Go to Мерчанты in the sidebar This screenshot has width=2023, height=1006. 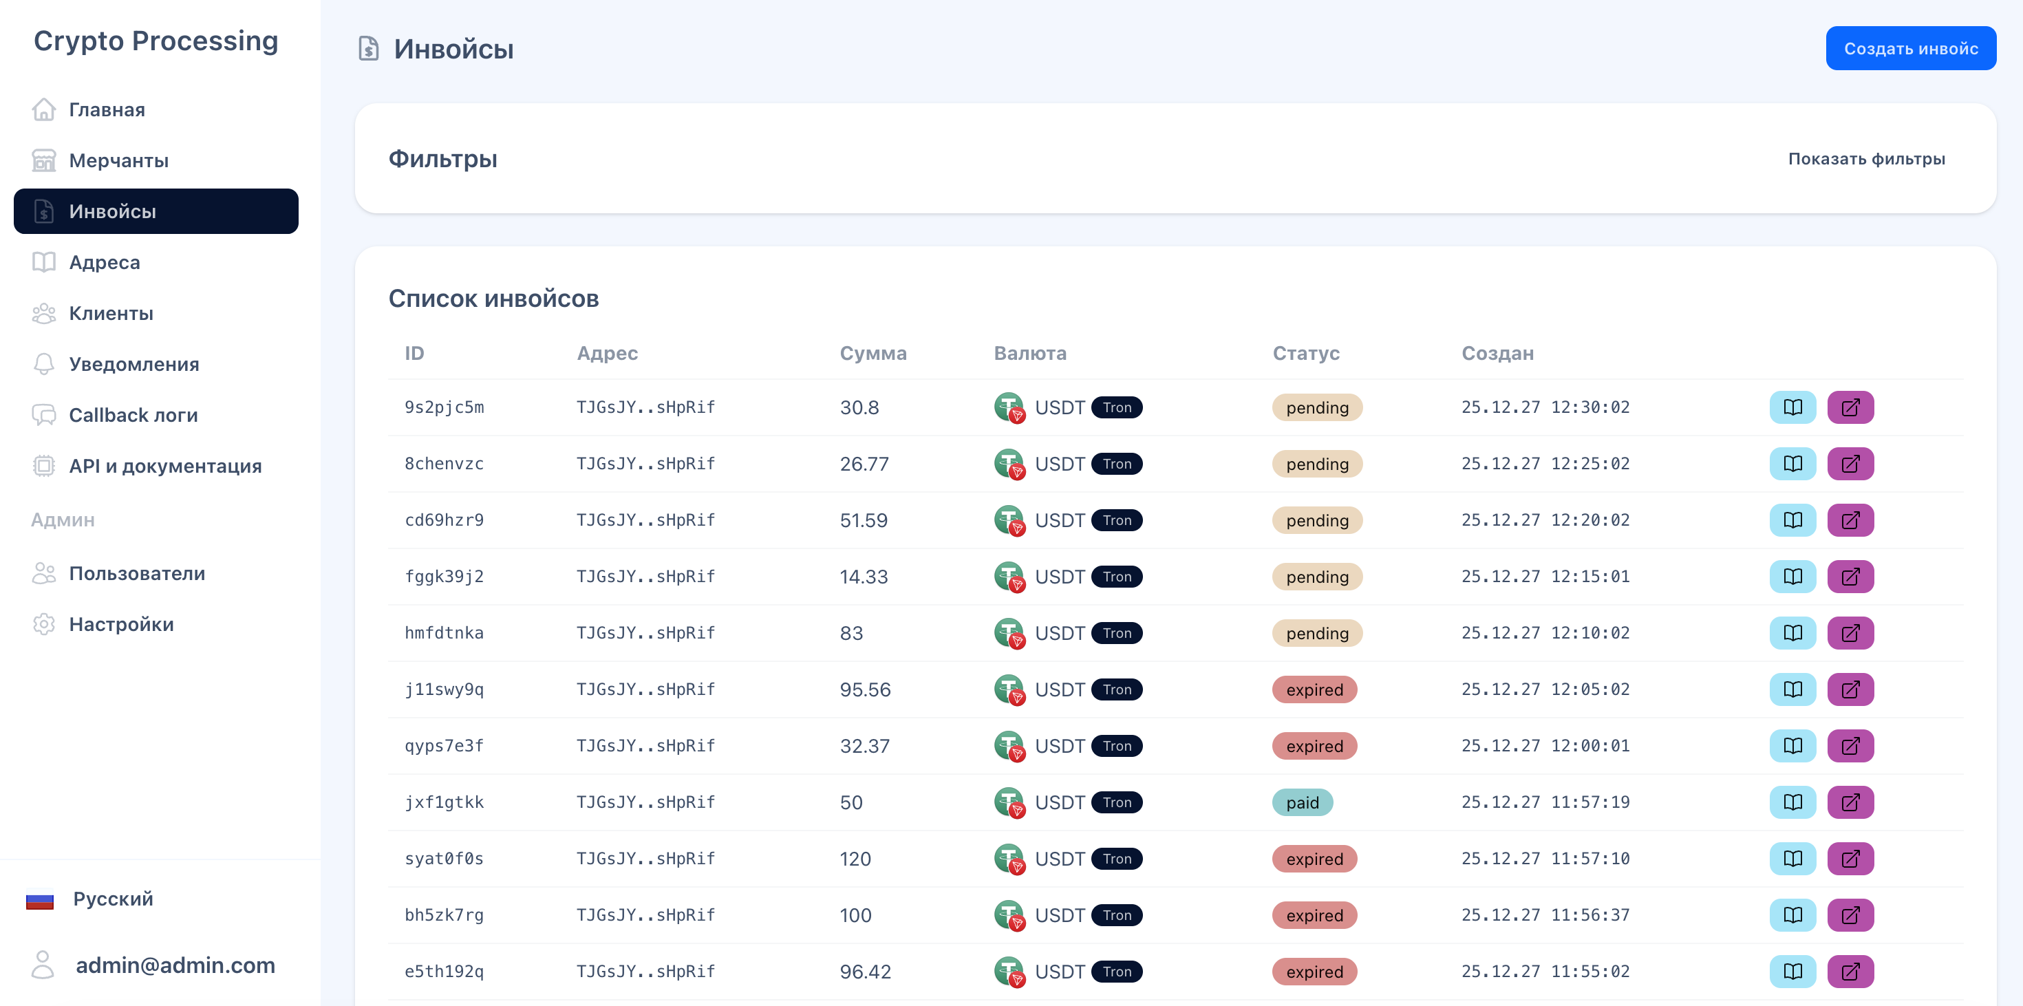118,161
